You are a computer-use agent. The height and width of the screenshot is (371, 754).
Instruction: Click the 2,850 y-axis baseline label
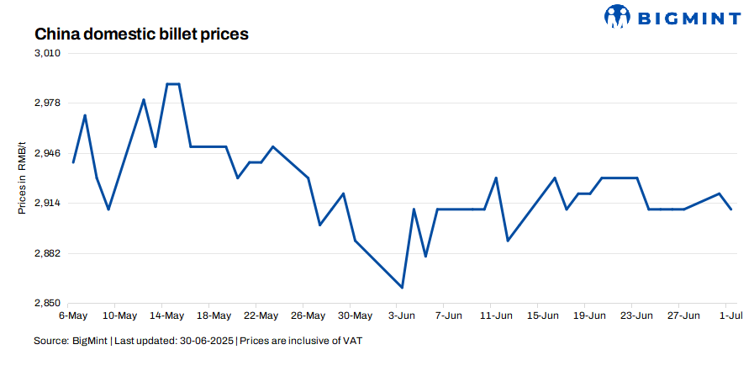click(48, 303)
